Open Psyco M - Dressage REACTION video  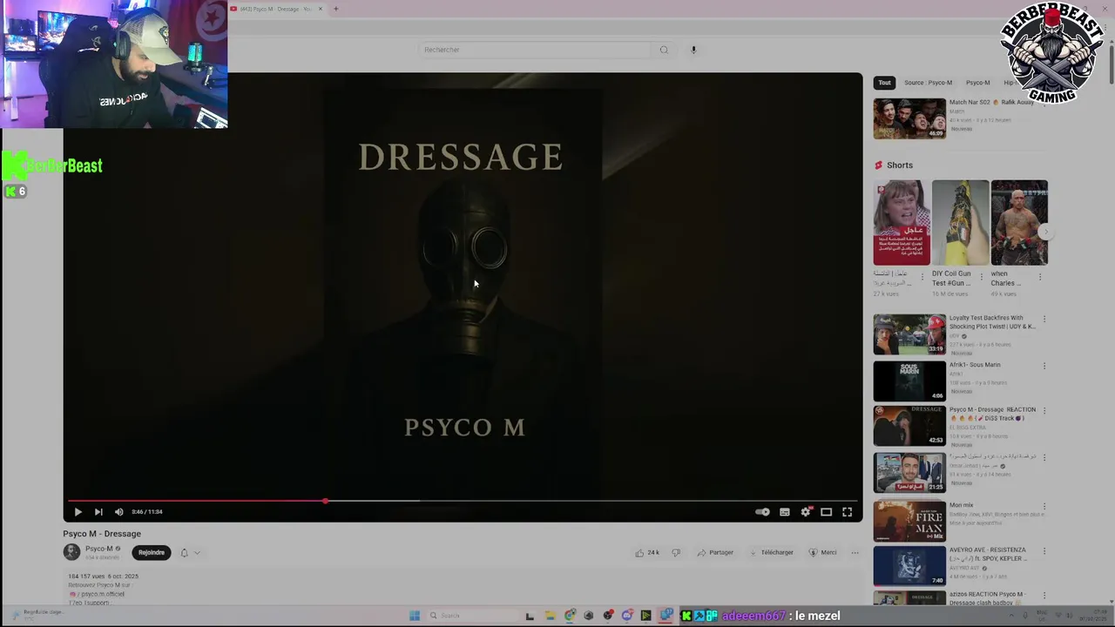tap(909, 426)
